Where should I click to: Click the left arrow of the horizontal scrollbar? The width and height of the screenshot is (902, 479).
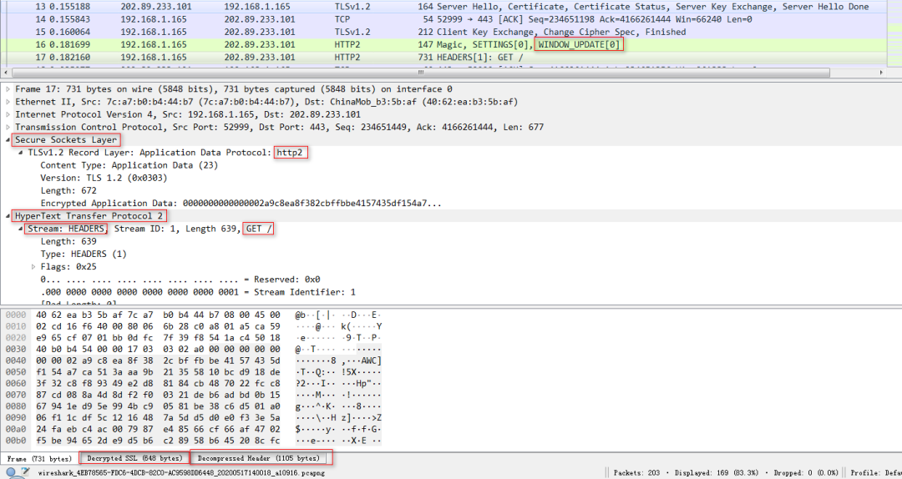pos(6,73)
